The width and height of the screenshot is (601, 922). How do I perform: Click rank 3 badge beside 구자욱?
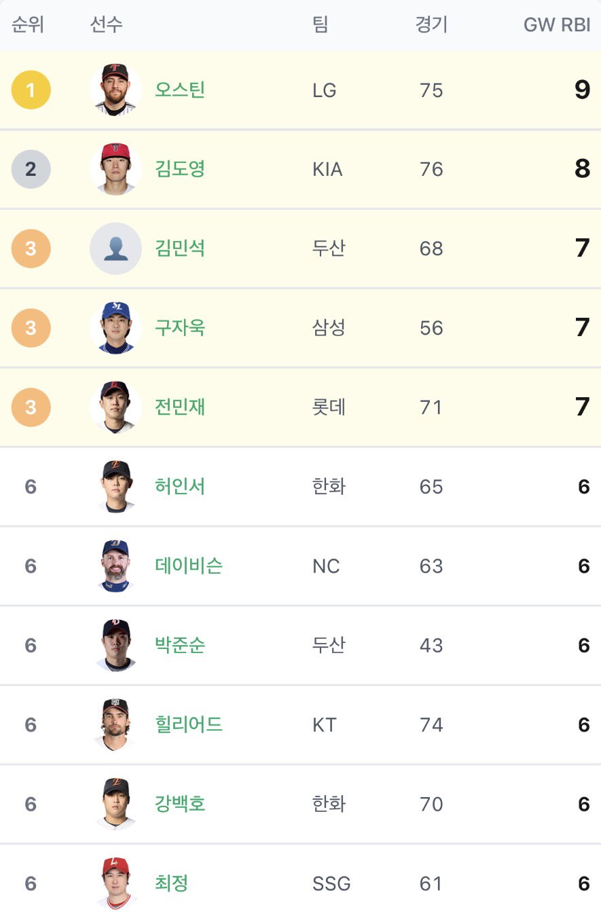pos(31,328)
